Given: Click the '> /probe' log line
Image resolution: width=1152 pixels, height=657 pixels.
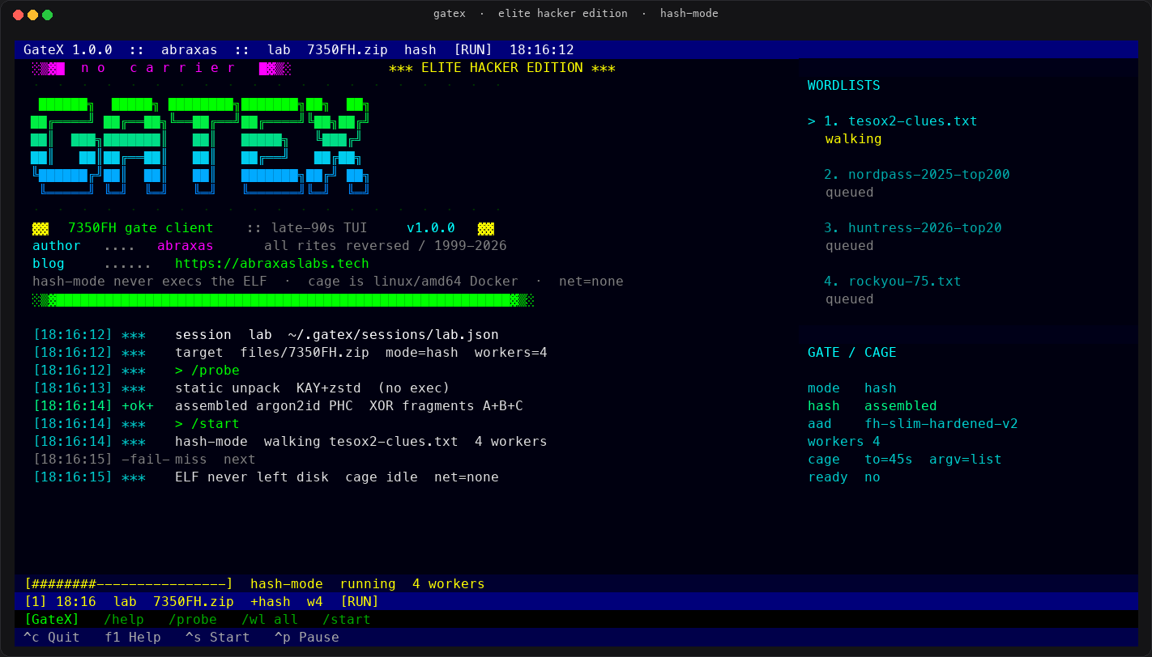Looking at the screenshot, I should coord(136,371).
